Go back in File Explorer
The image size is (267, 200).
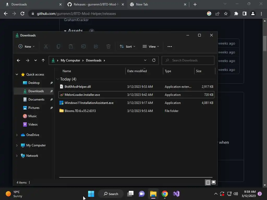[19, 60]
